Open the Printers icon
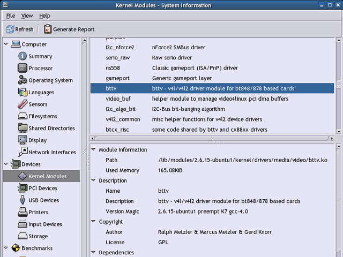Screen dimensions: 343x257 coord(23,213)
